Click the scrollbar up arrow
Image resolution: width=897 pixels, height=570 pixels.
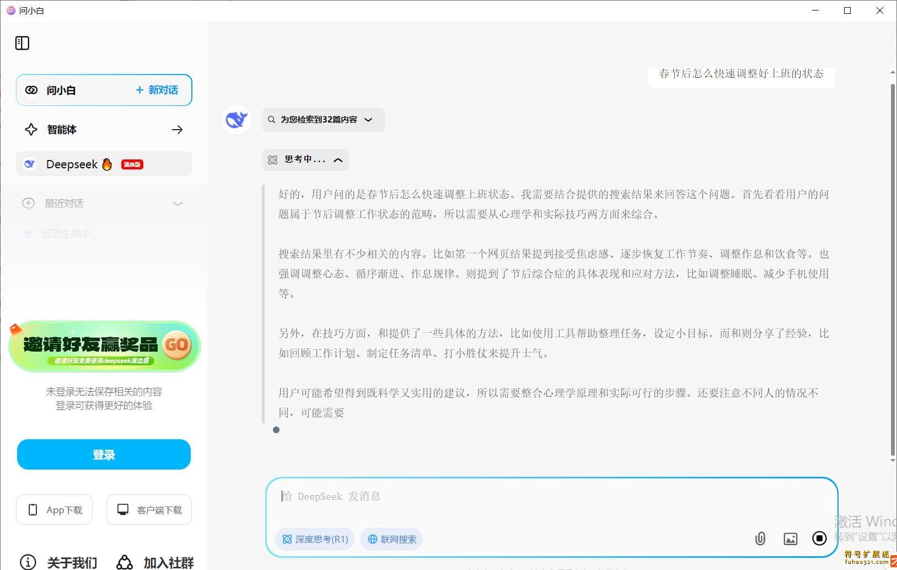893,72
